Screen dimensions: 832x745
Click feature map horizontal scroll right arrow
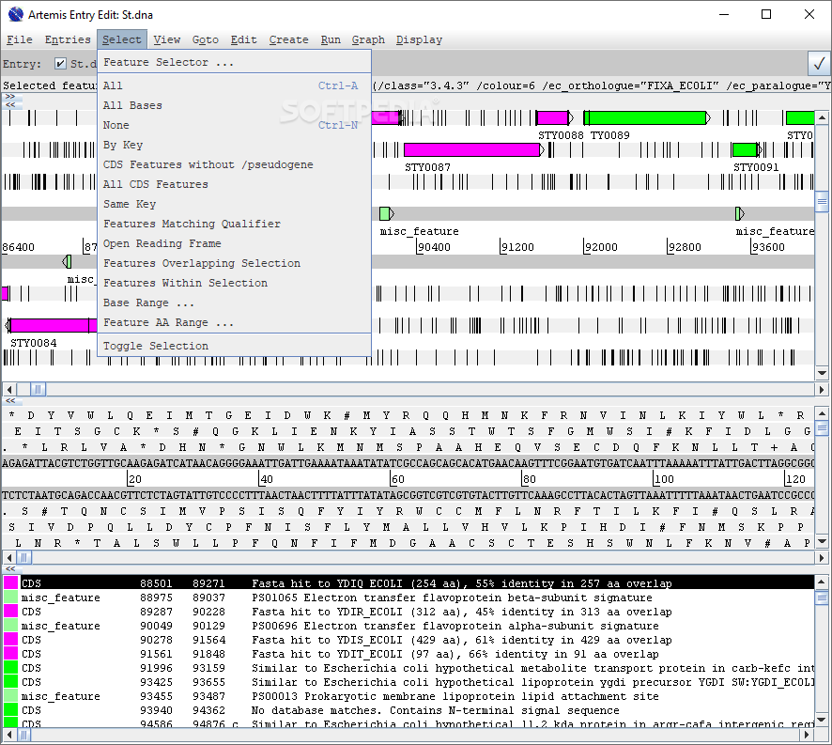(x=822, y=390)
